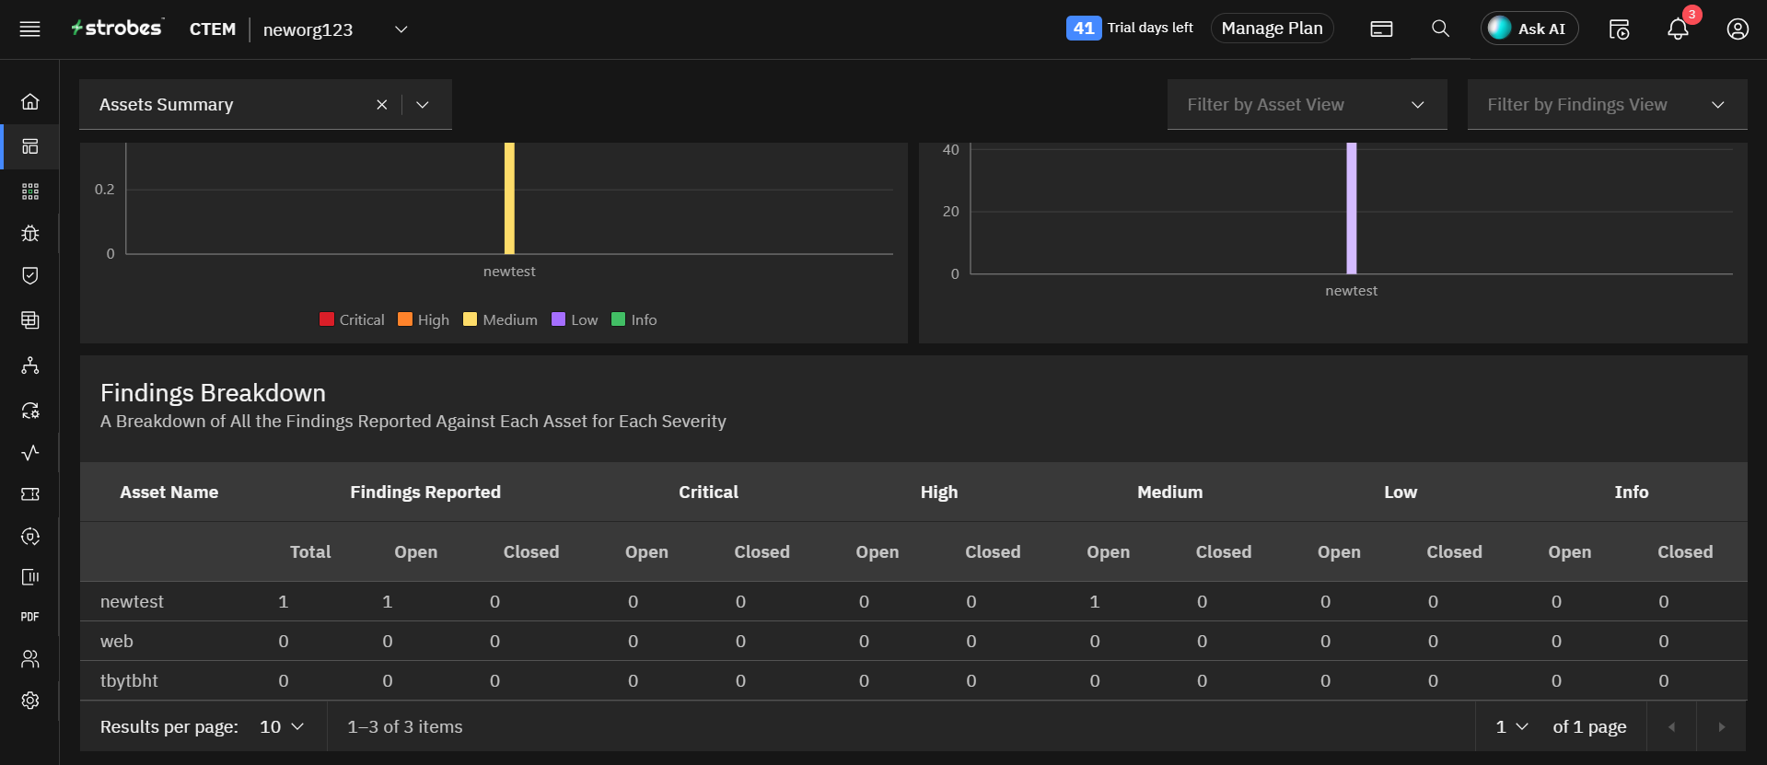The image size is (1767, 765).
Task: Click the credit card billing icon
Action: 1381,29
